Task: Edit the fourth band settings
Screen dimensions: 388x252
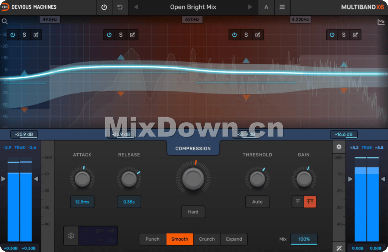Action: pos(355,35)
